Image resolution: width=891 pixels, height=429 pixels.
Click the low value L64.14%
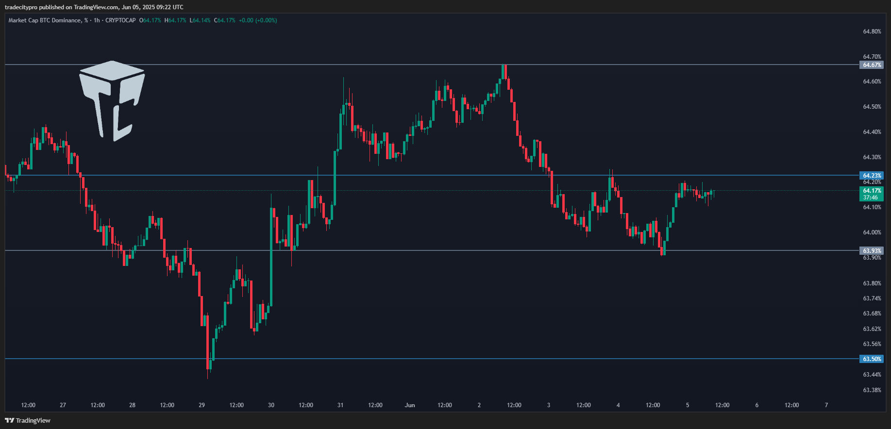pos(200,20)
